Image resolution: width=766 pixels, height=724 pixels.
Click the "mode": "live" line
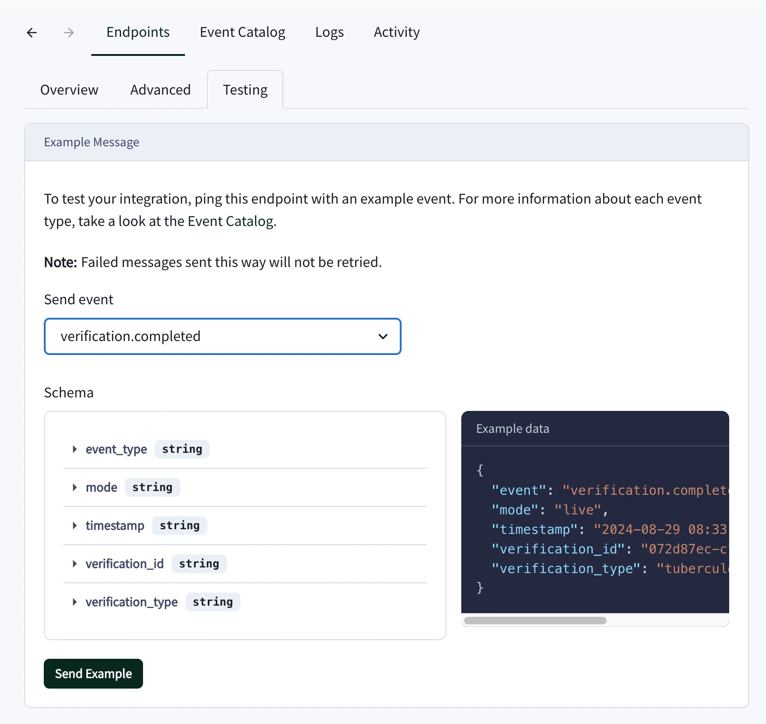pos(550,510)
